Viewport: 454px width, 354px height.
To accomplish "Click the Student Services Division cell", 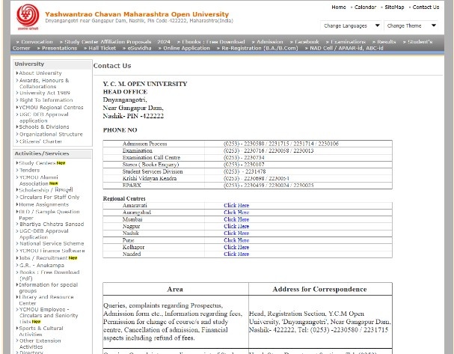I will tap(153, 171).
